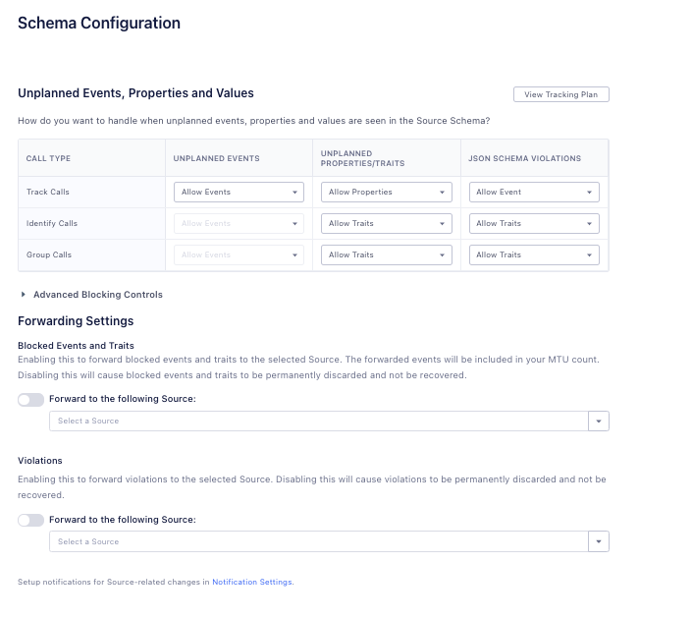Screen dimensions: 692x619
Task: Open Group Calls unplanned traits dropdown
Action: point(386,255)
